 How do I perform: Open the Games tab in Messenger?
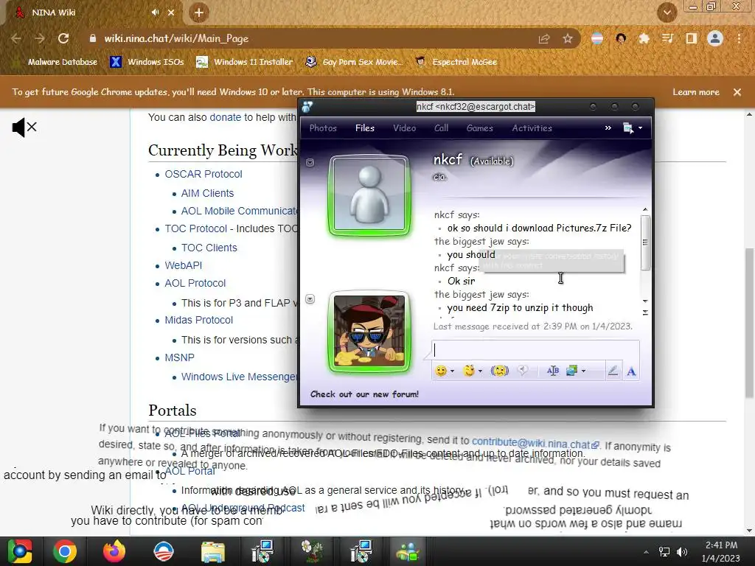(479, 128)
